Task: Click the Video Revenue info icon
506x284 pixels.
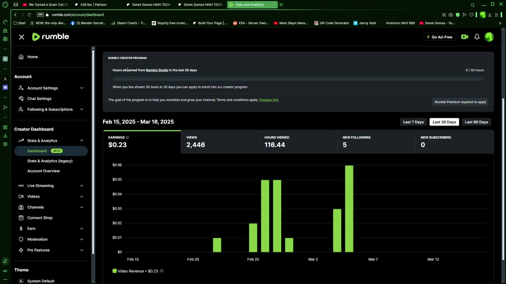Action: tap(162, 271)
